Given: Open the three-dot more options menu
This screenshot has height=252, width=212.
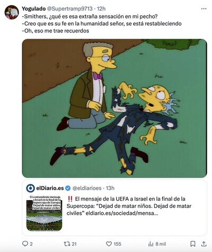Looking at the screenshot, I should (x=204, y=8).
